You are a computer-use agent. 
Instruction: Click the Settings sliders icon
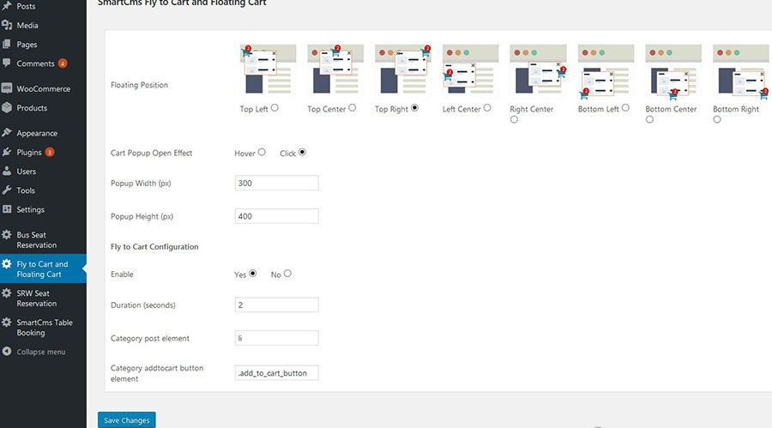pos(6,209)
